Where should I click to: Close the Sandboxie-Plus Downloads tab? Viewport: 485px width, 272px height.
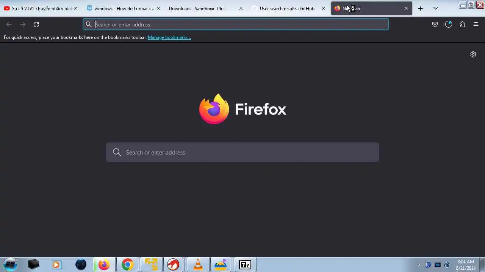[241, 8]
